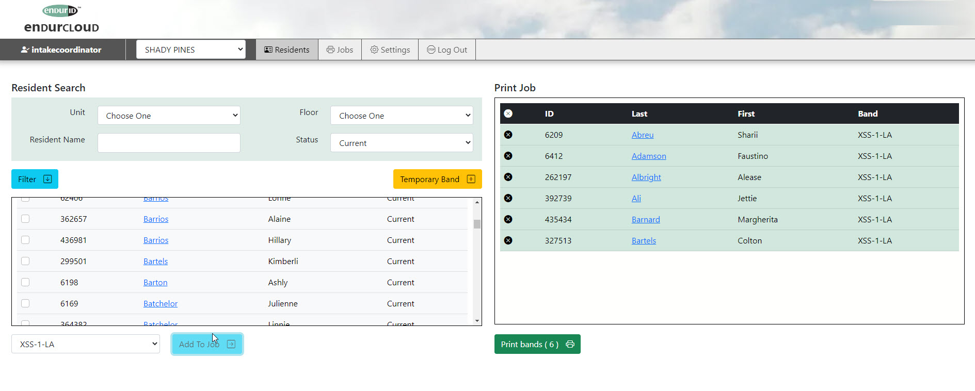Open the Unit dropdown
Viewport: 975px width, 391px height.
pos(169,116)
